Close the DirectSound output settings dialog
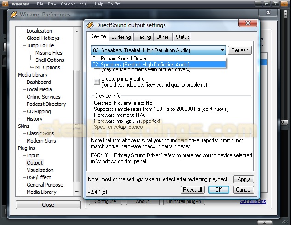Screen dimensions: 291x225 click(x=248, y=23)
